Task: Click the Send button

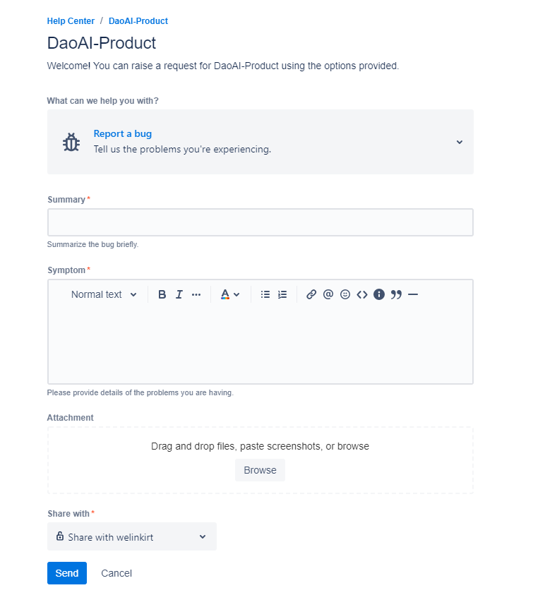Action: 67,573
